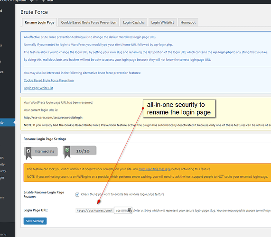Go to the Login Whitelist tab
This screenshot has height=237, width=271.
162,22
